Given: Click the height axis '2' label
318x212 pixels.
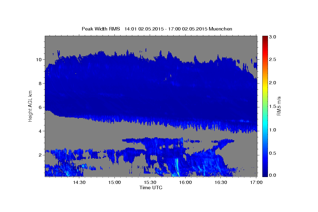Looking at the screenshot, I should [x=41, y=155].
